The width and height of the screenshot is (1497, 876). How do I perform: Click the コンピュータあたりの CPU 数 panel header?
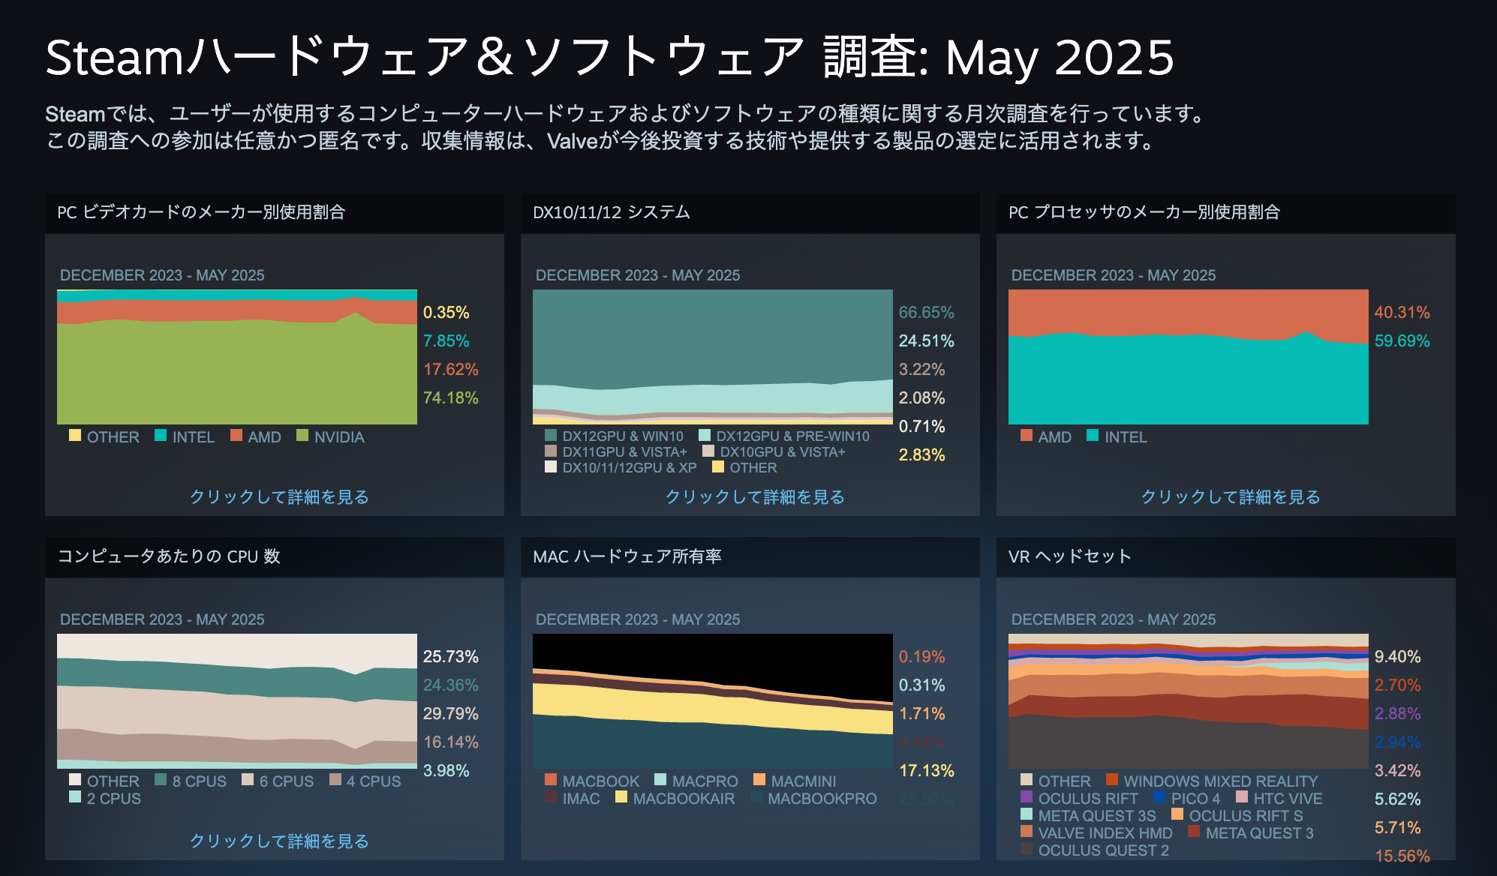click(x=275, y=556)
